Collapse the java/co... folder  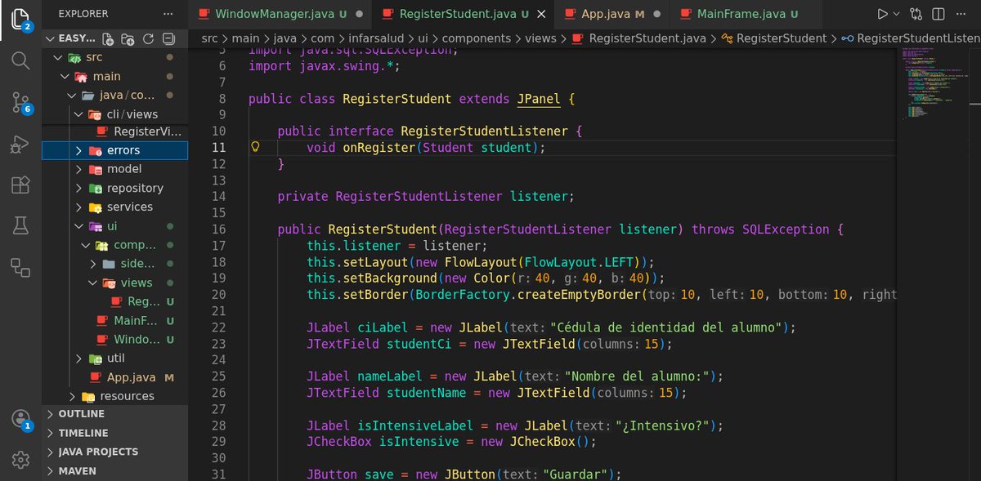[114, 96]
